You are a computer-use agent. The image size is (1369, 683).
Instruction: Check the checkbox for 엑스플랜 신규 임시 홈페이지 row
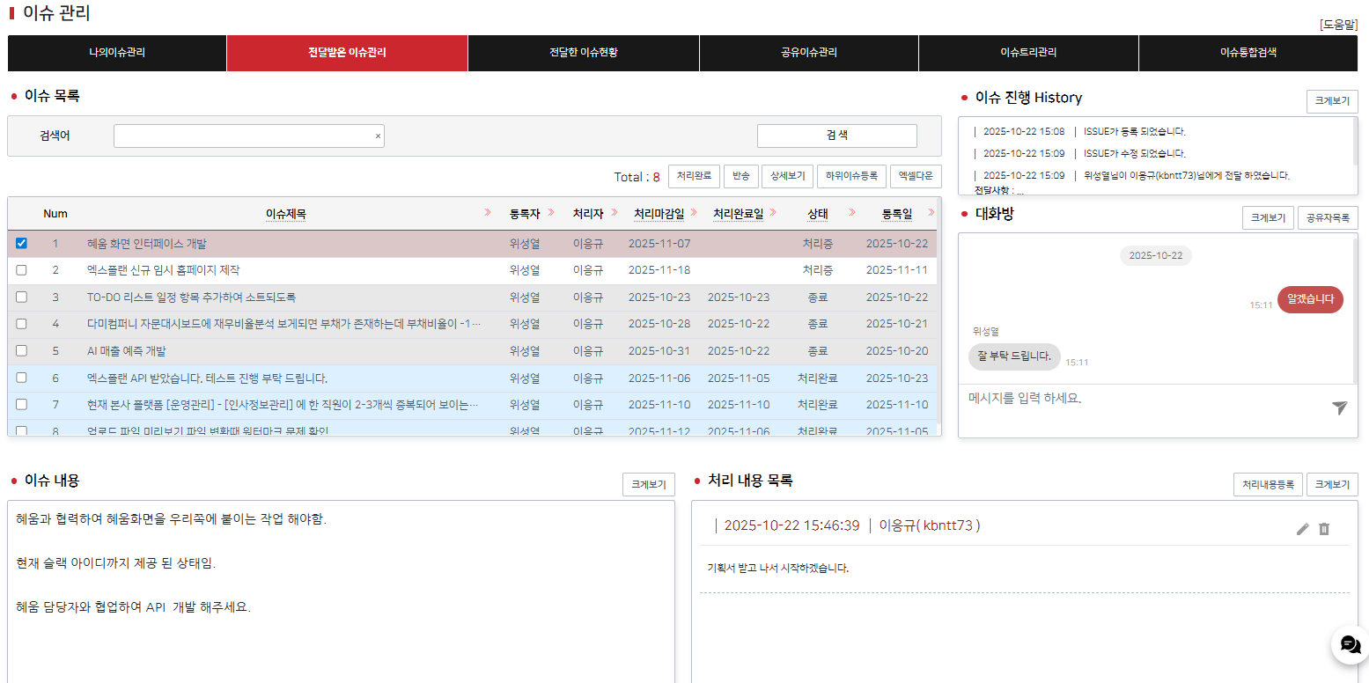[x=22, y=270]
